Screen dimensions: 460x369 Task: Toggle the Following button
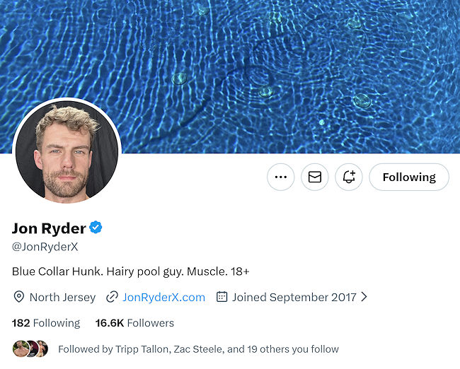pyautogui.click(x=409, y=177)
